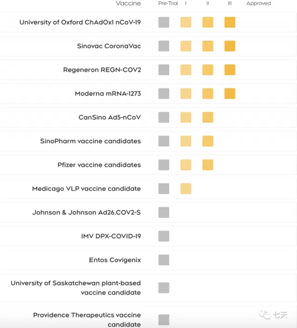
Task: Click Pfizer vaccine candidates Phase II square
Action: coord(208,165)
